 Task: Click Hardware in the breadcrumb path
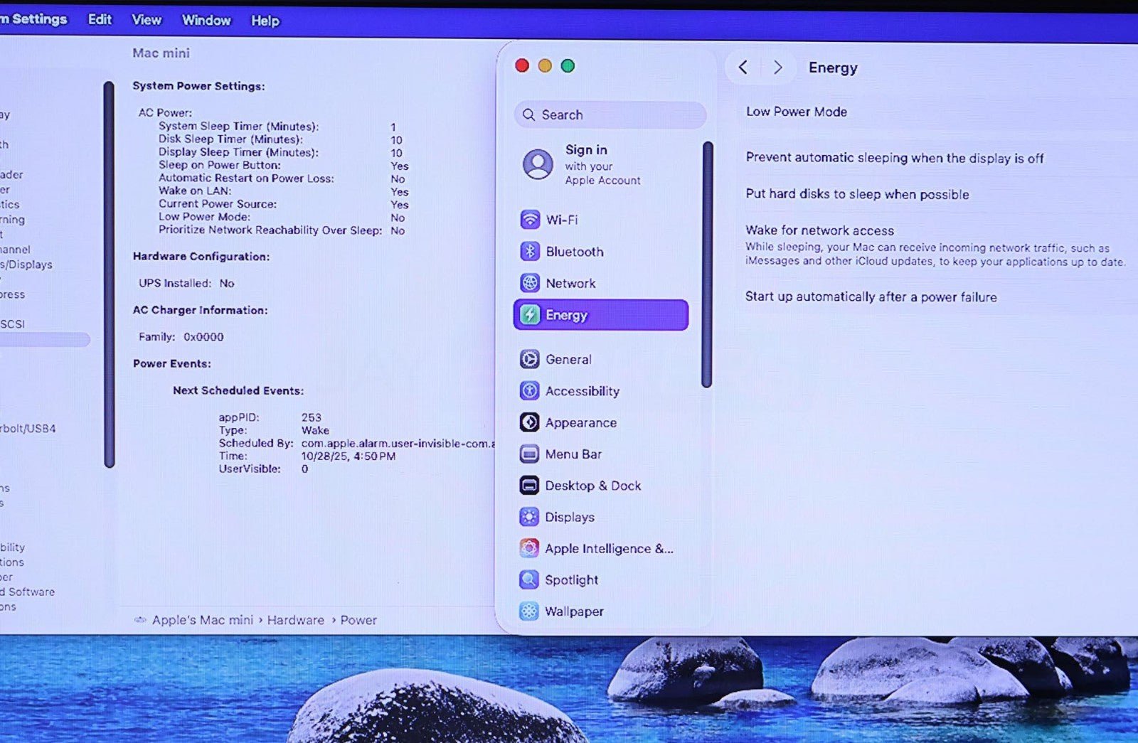pos(295,620)
